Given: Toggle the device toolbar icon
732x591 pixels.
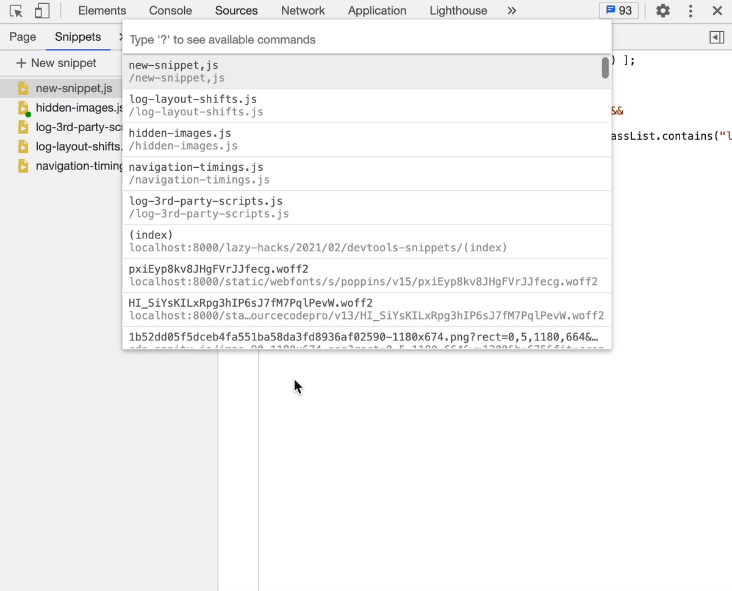Looking at the screenshot, I should coord(41,11).
